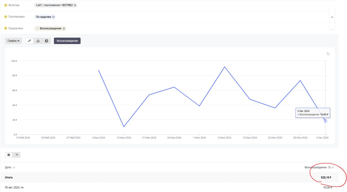Viewport: 347px width, 192px height.
Task: Delete the Вознаграждение metric chip
Action: click(64, 28)
